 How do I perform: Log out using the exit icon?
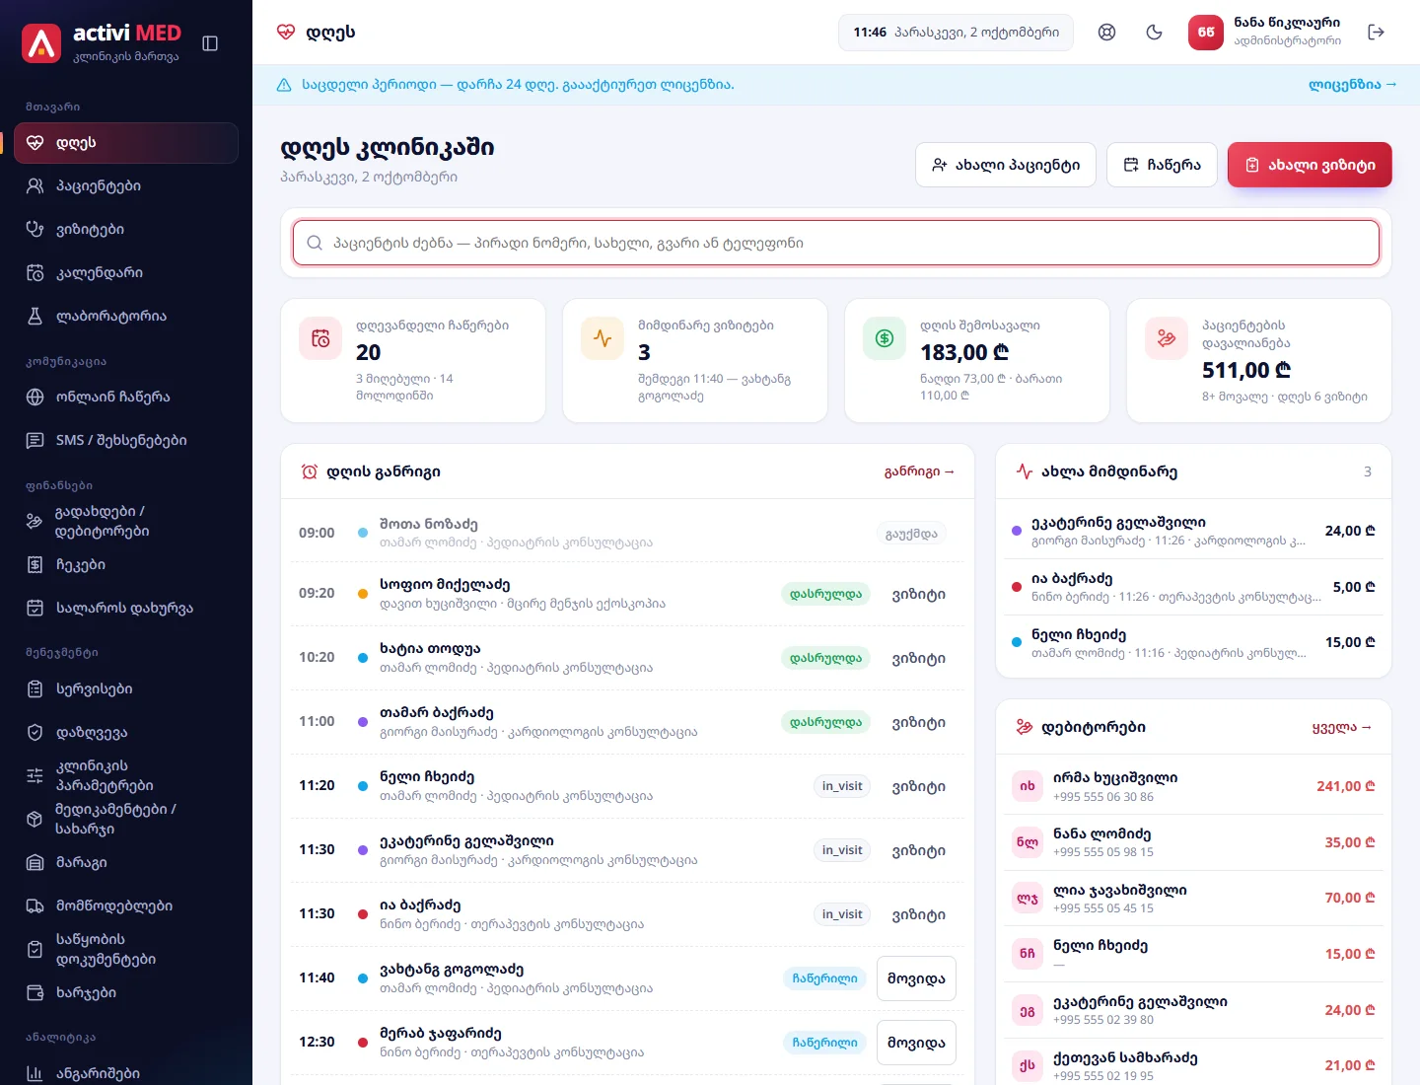(x=1377, y=33)
